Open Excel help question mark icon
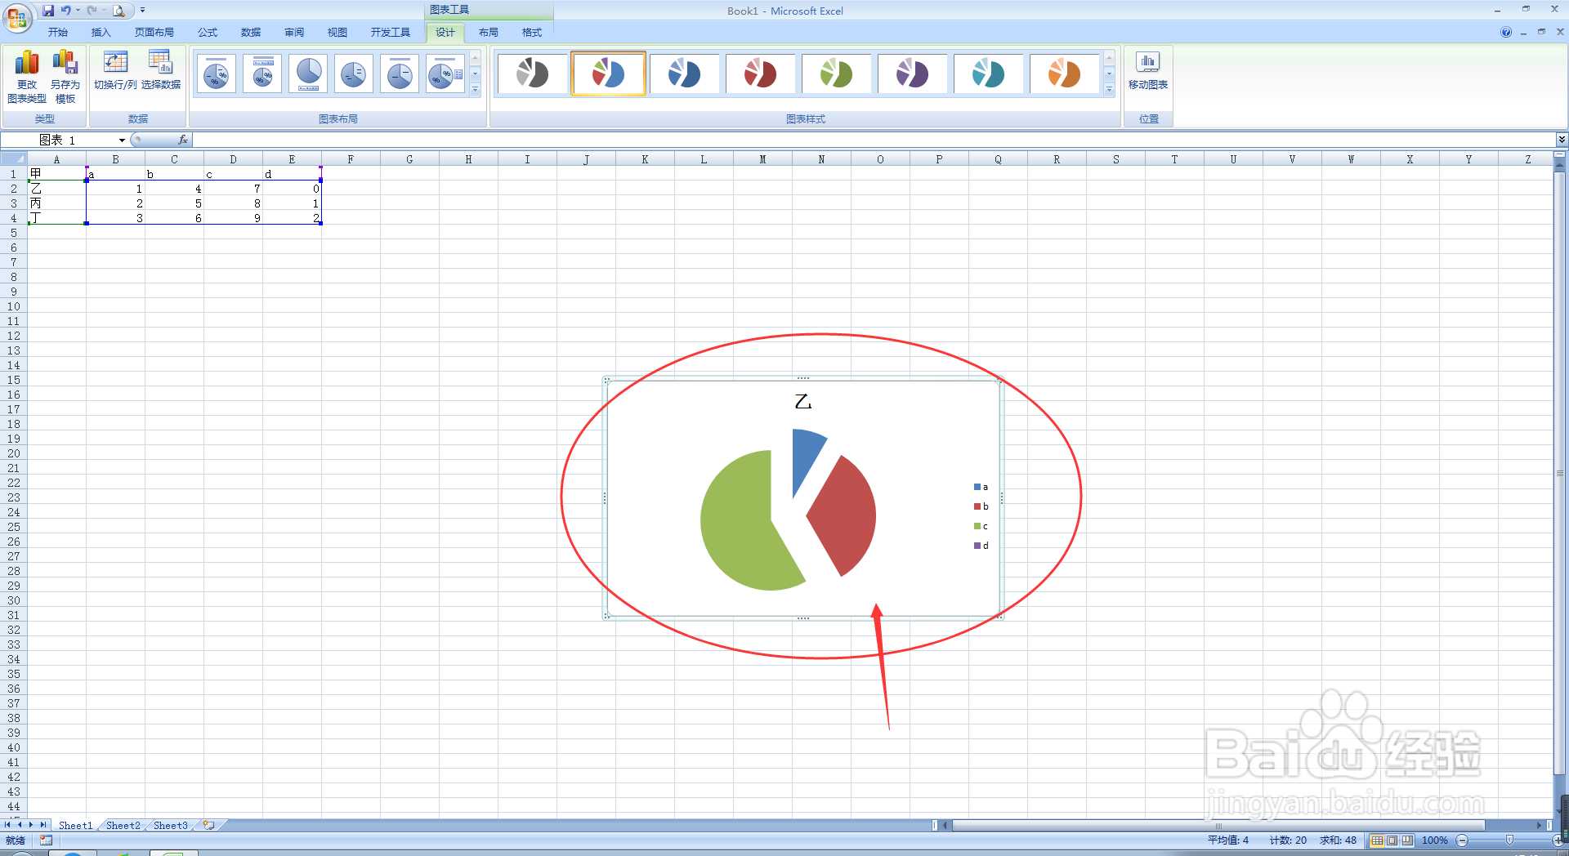Image resolution: width=1569 pixels, height=856 pixels. [1506, 33]
